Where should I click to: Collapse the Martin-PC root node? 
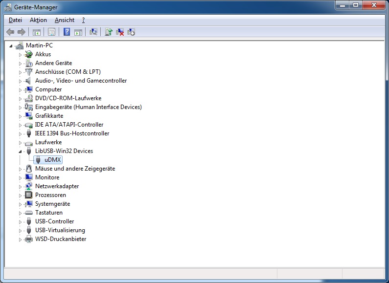11,45
